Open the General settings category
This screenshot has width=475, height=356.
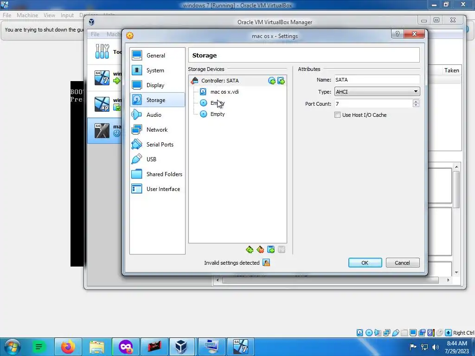tap(157, 56)
